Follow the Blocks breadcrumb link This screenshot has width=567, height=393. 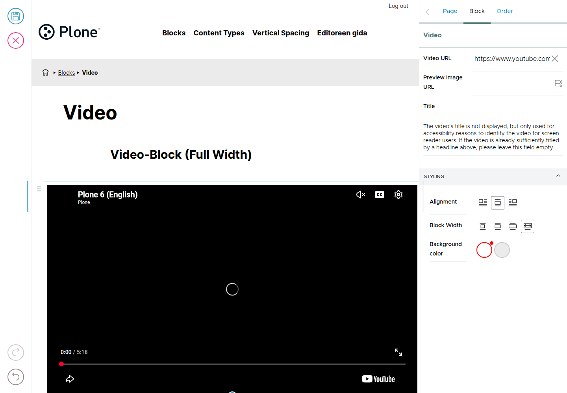[x=66, y=73]
